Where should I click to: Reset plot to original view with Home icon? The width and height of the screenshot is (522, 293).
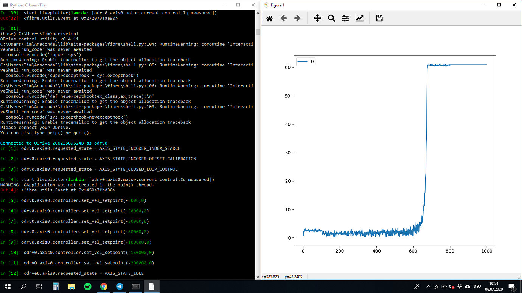pos(269,18)
